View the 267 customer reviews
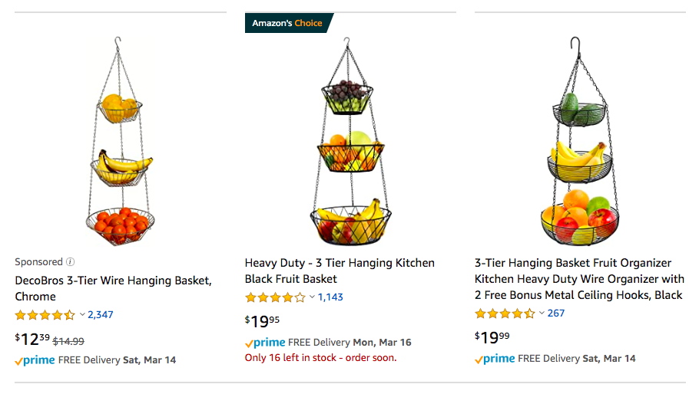 [x=556, y=314]
